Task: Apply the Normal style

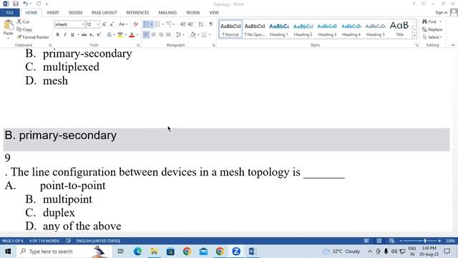Action: tap(230, 29)
